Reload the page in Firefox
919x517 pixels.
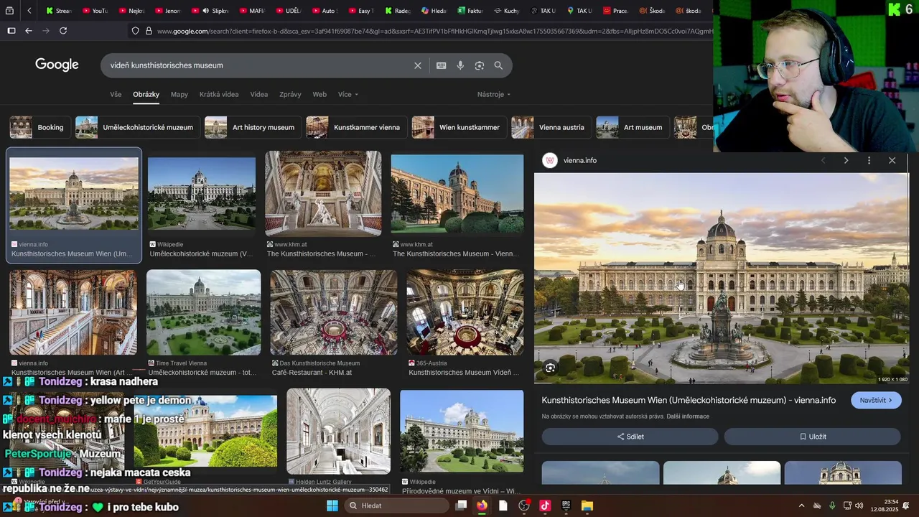point(63,31)
